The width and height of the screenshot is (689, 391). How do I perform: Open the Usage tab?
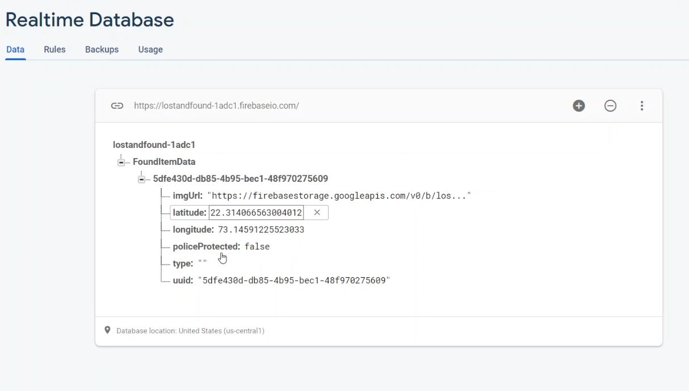click(x=150, y=49)
